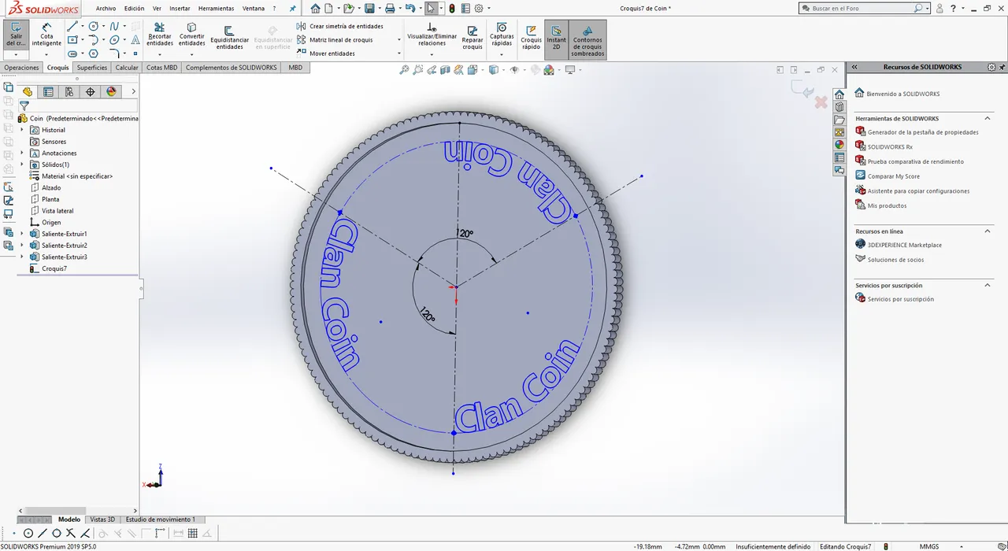Open the DisplayManager color ball tab
This screenshot has height=551, width=1008.
click(x=111, y=91)
